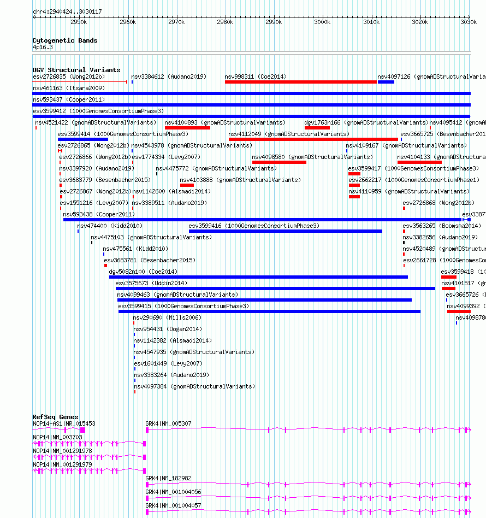Viewport: 486px width, 518px height.
Task: Click nsv4109167 (gnomADStructuralVariants) label
Action: [406, 146]
